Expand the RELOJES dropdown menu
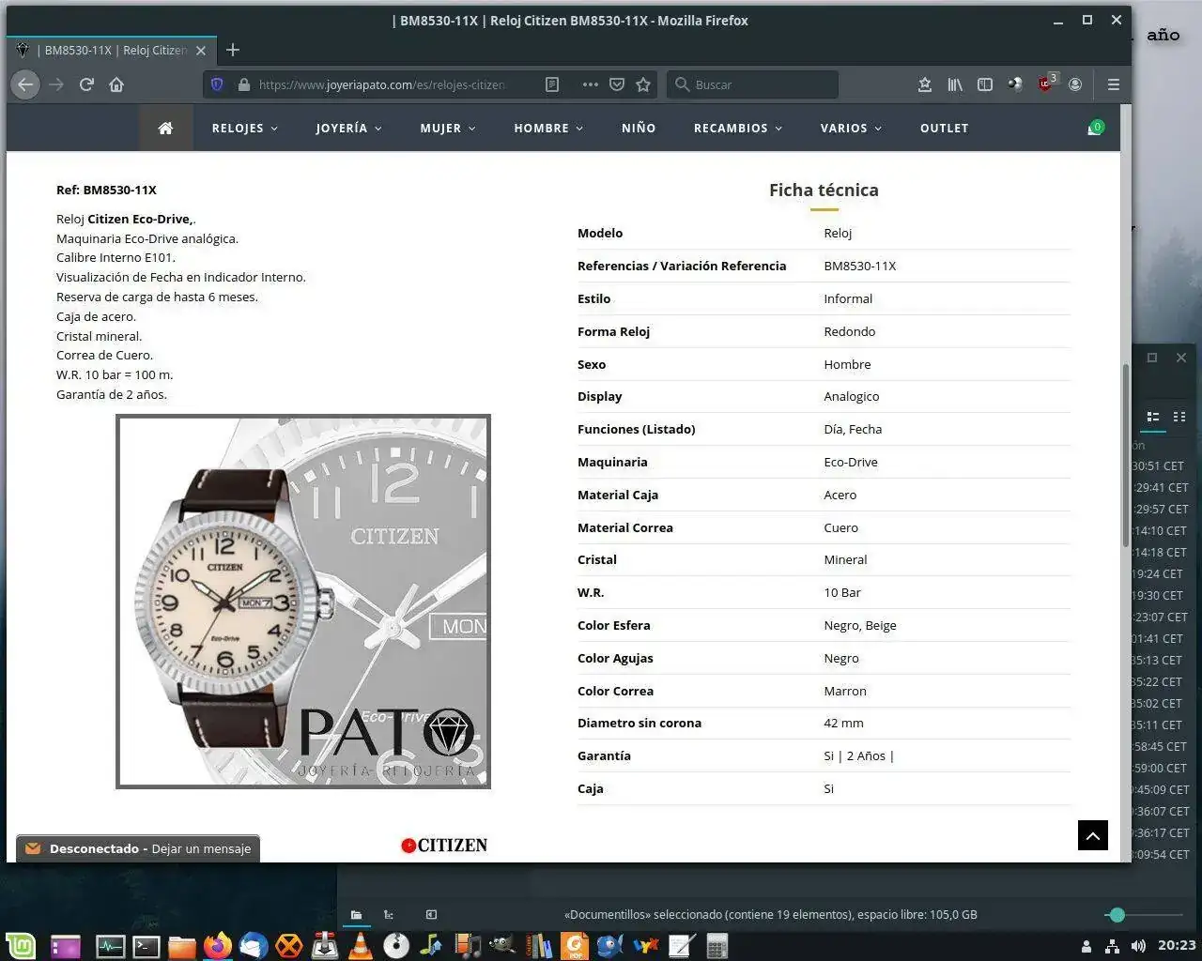The width and height of the screenshot is (1202, 961). (x=244, y=129)
